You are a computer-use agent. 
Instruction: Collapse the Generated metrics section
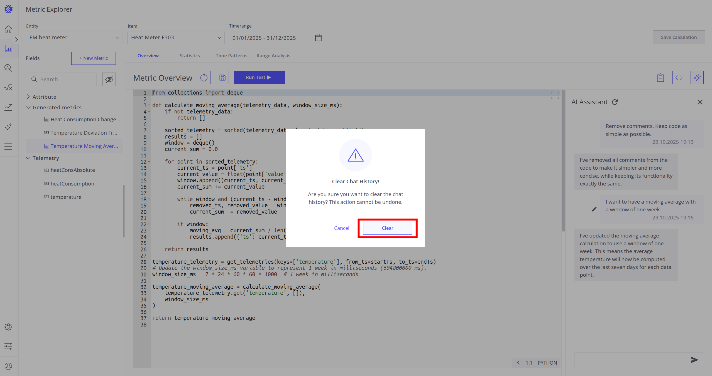pos(28,107)
